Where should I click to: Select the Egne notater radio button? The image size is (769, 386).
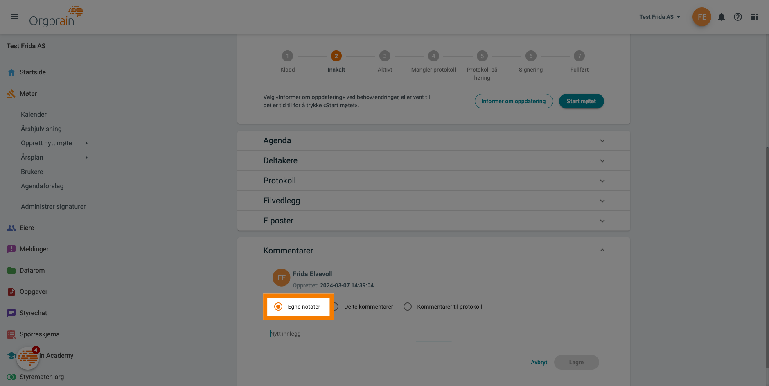click(x=278, y=307)
